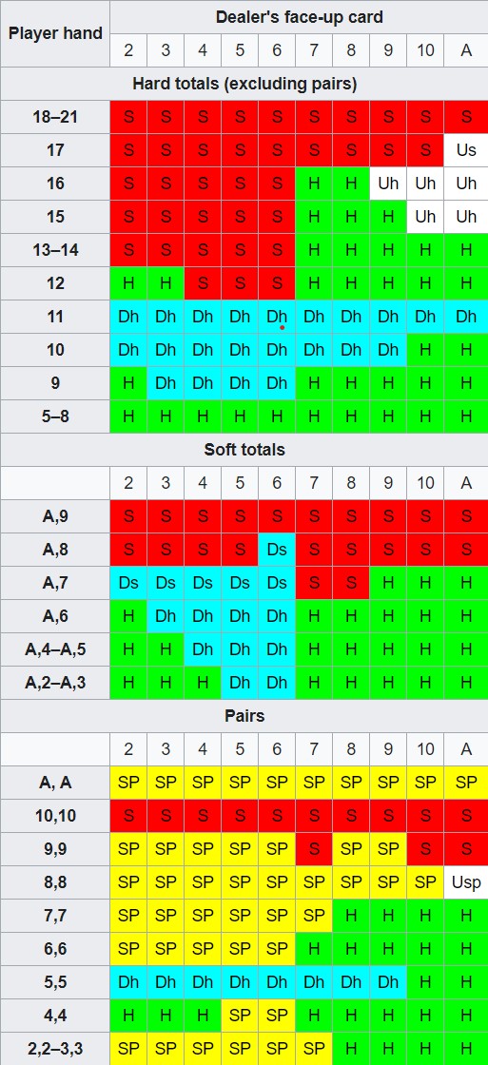Select the Hard totals section header
This screenshot has height=1065, width=488.
tap(244, 84)
